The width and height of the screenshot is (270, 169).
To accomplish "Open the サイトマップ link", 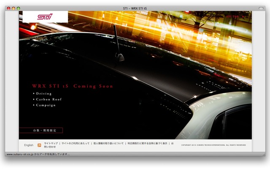I will pyautogui.click(x=51, y=143).
